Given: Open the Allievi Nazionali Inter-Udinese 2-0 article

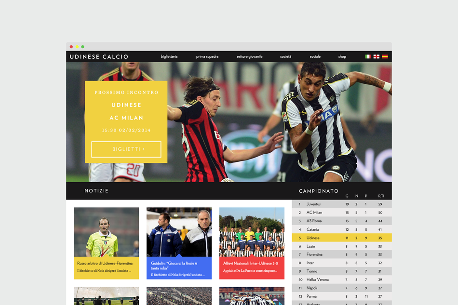Looking at the screenshot, I should 252,268.
